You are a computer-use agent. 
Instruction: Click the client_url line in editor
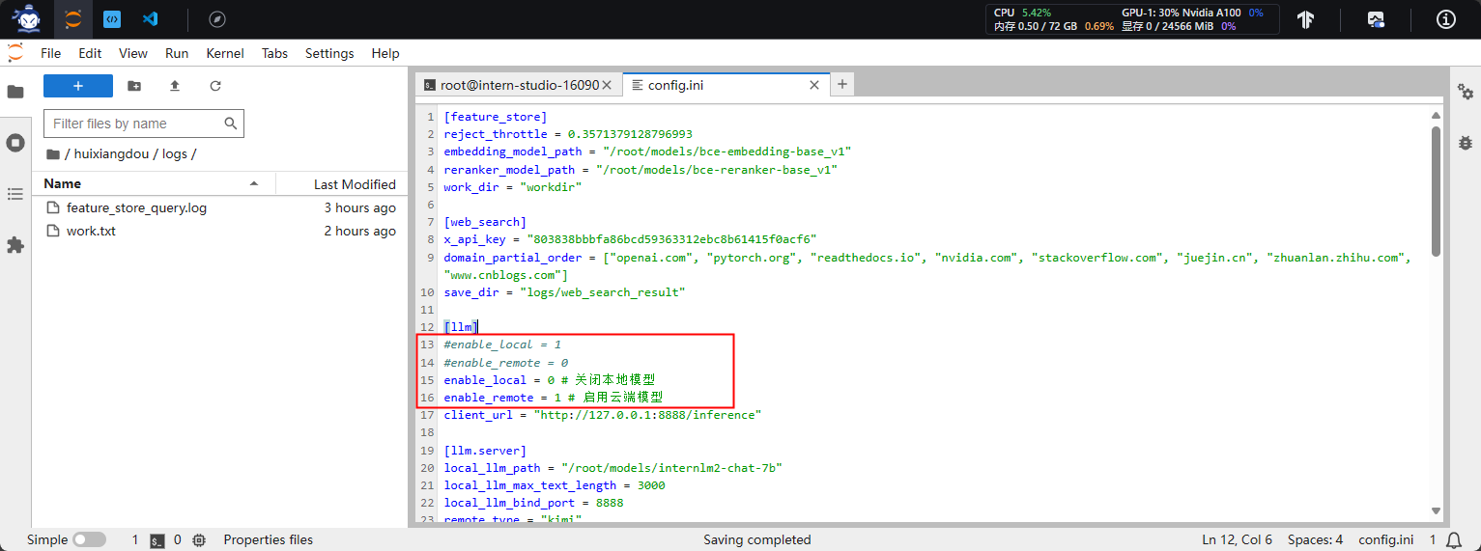point(602,415)
